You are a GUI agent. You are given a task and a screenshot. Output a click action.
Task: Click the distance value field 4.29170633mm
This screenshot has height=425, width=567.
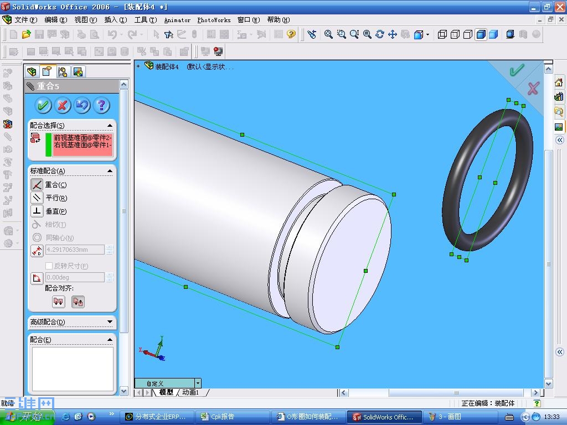pos(75,250)
